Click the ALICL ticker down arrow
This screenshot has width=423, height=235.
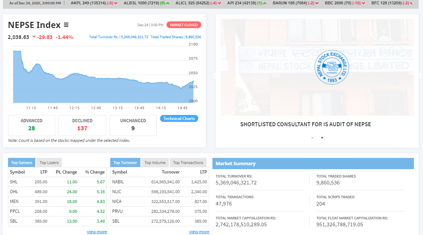point(219,3)
